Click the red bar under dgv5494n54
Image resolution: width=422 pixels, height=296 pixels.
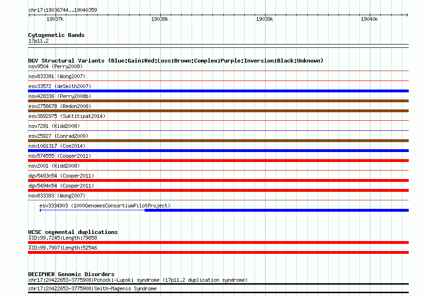pyautogui.click(x=218, y=190)
